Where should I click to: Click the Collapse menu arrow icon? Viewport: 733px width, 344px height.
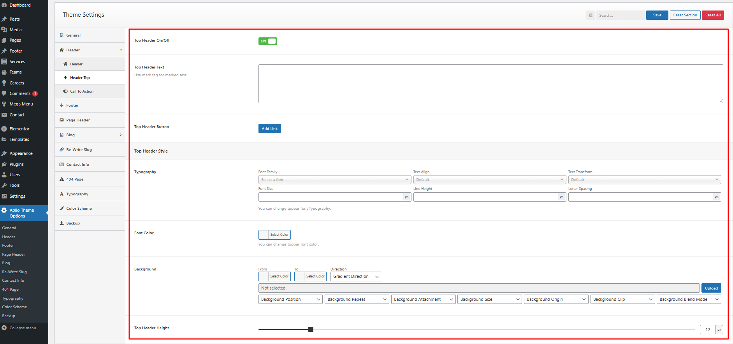pyautogui.click(x=4, y=328)
